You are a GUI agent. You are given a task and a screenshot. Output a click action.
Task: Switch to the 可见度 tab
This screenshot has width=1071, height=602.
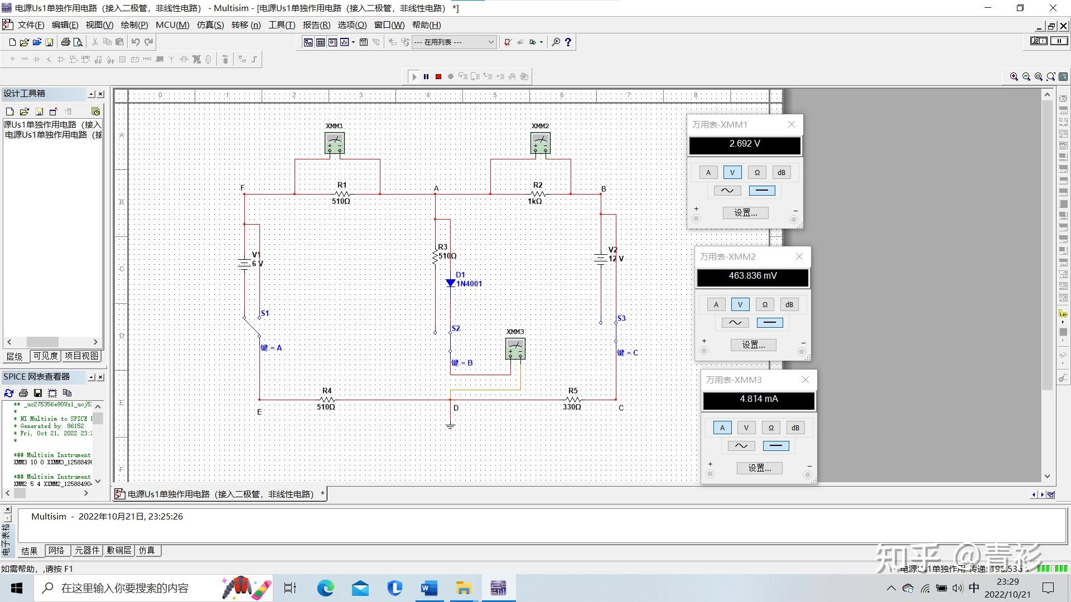45,356
